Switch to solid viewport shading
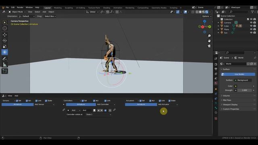258x145 pixels. coord(200,12)
